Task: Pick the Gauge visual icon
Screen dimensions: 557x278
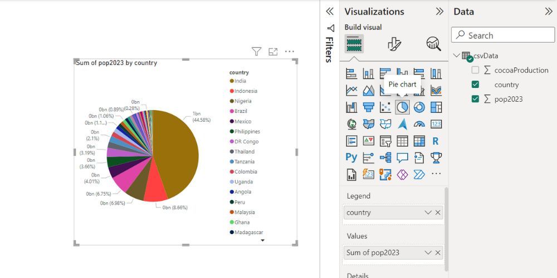Action: 419,124
